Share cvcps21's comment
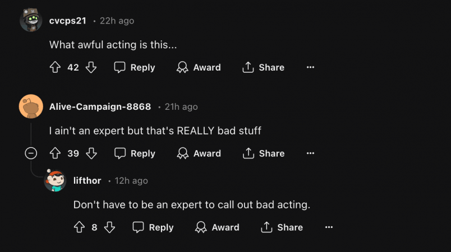This screenshot has height=252, width=451. click(264, 67)
